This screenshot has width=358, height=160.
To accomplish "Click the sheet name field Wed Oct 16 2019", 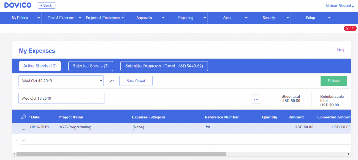I will pos(61,98).
